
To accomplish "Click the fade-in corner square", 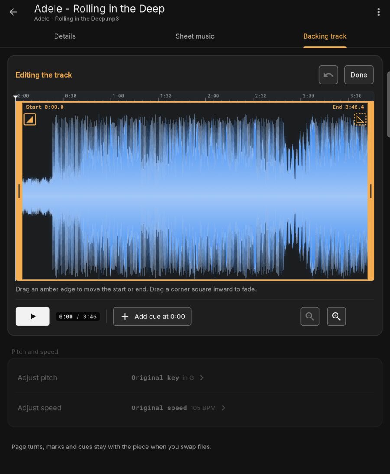I will pyautogui.click(x=29, y=120).
